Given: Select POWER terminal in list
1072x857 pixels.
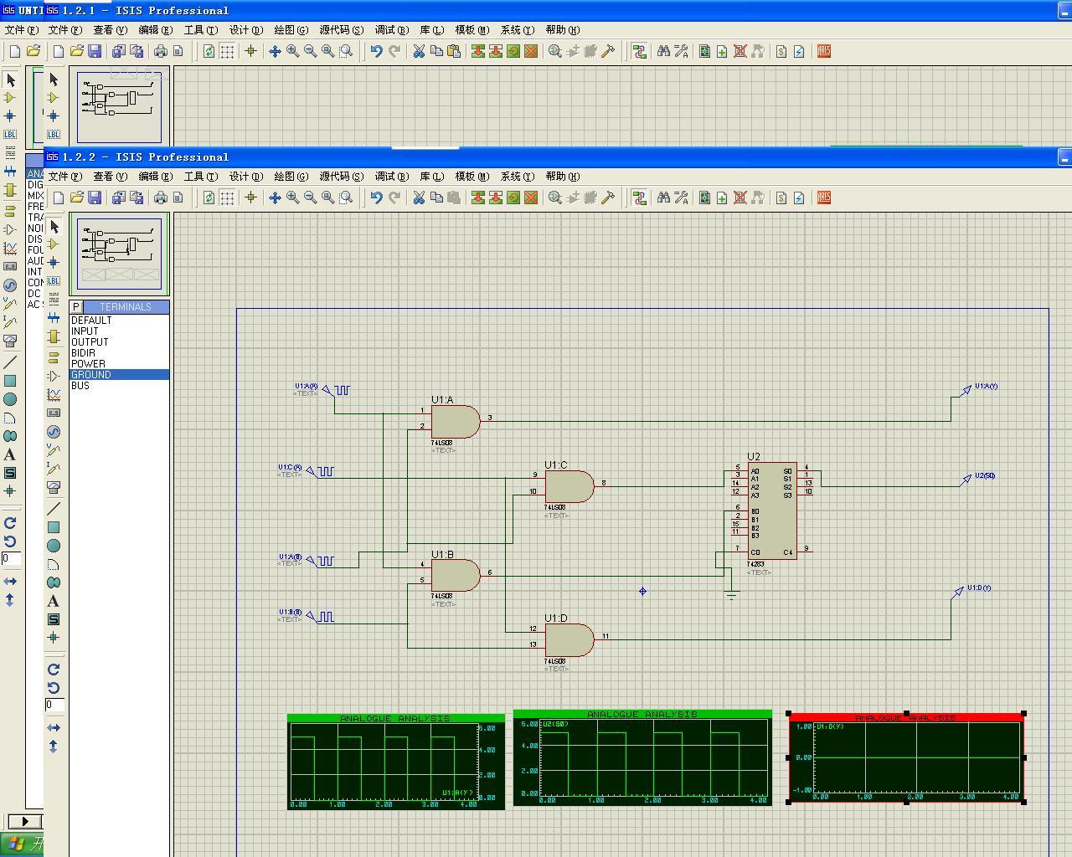Looking at the screenshot, I should [x=119, y=364].
